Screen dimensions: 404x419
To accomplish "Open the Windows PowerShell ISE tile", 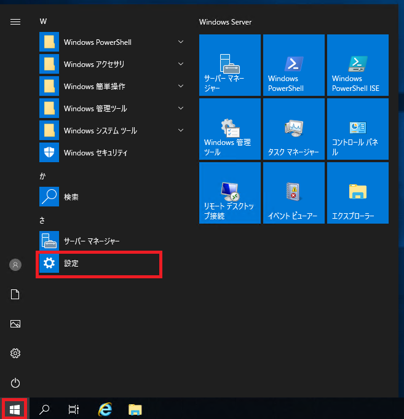I will pos(357,65).
